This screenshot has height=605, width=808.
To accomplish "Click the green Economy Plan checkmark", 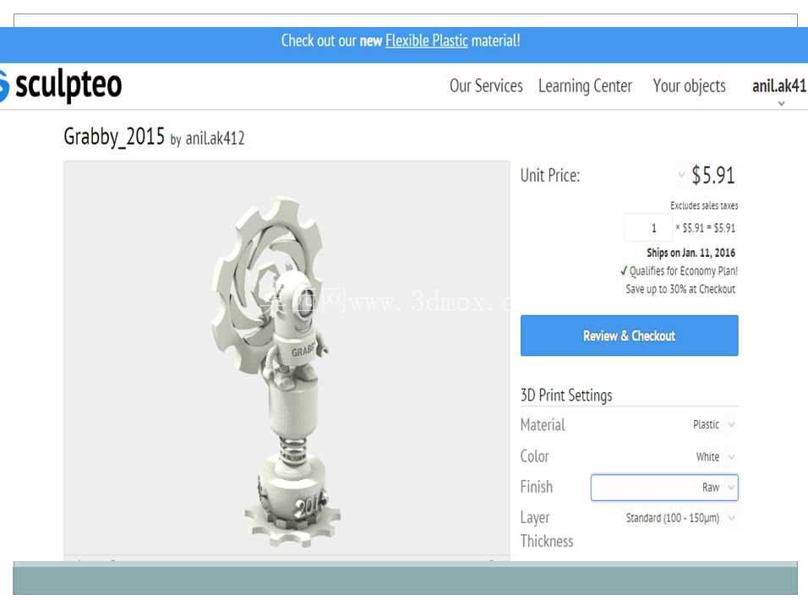I will (x=624, y=270).
